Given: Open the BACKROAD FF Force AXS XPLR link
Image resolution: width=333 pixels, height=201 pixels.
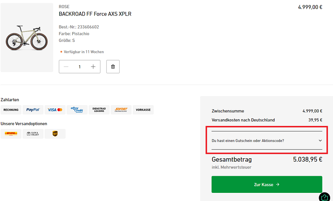Looking at the screenshot, I should click(x=95, y=14).
